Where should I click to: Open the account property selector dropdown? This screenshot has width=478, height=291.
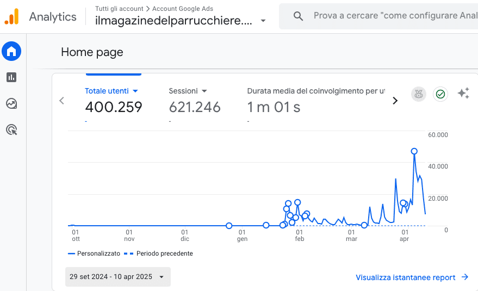point(263,21)
